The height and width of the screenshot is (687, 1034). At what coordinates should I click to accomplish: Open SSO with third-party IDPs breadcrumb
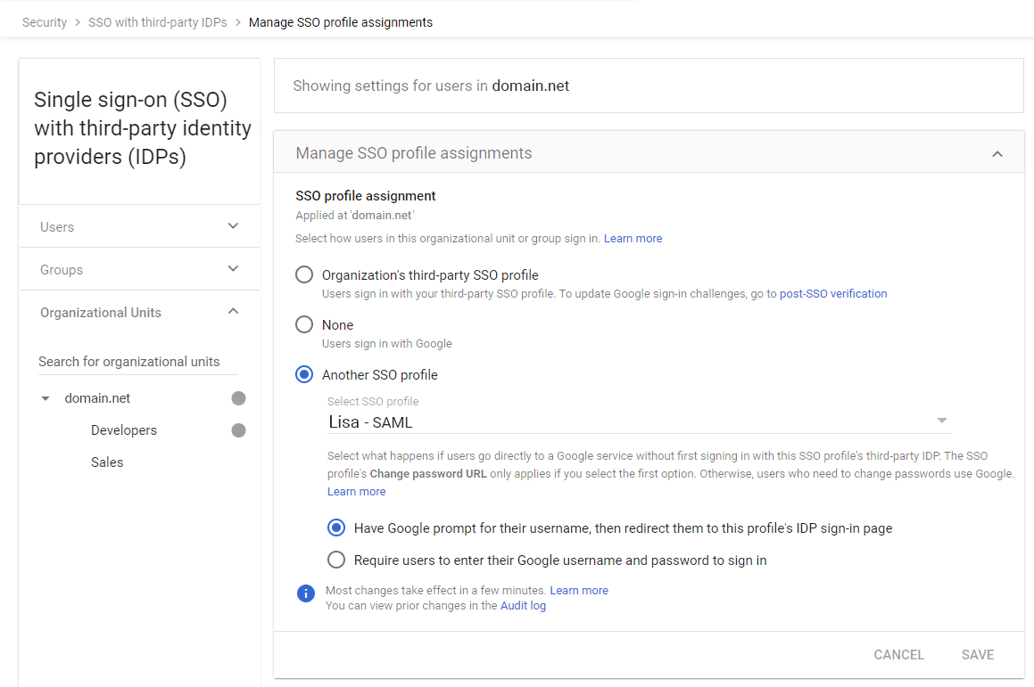click(x=157, y=22)
